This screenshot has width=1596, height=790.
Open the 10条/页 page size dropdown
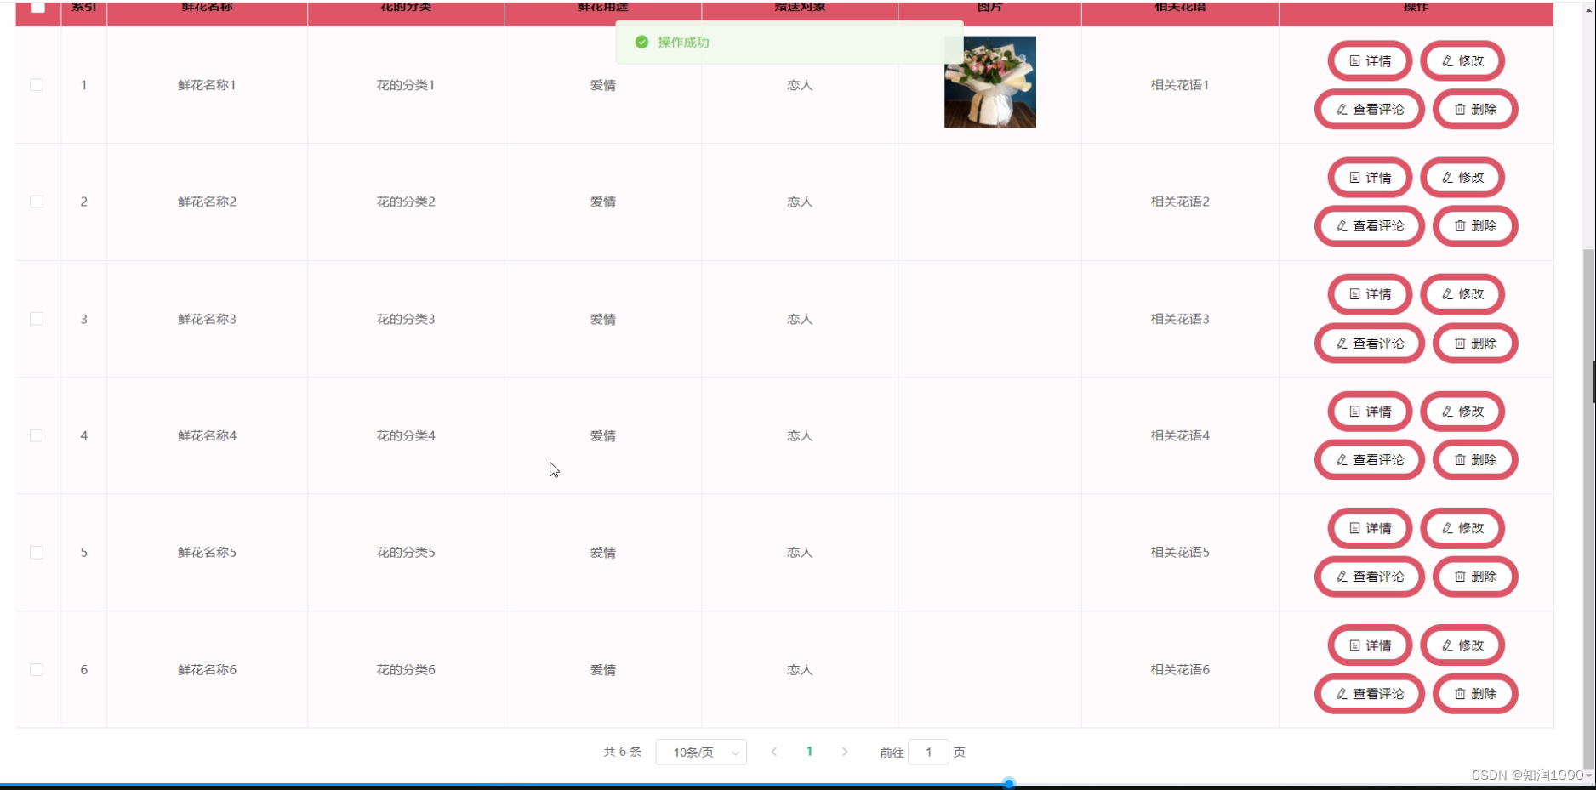[701, 752]
